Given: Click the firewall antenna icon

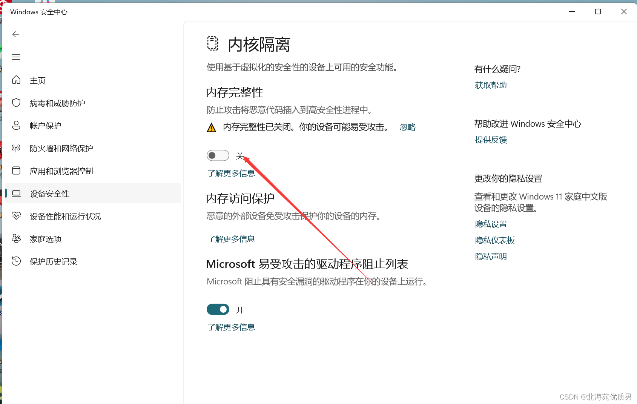Looking at the screenshot, I should point(16,148).
